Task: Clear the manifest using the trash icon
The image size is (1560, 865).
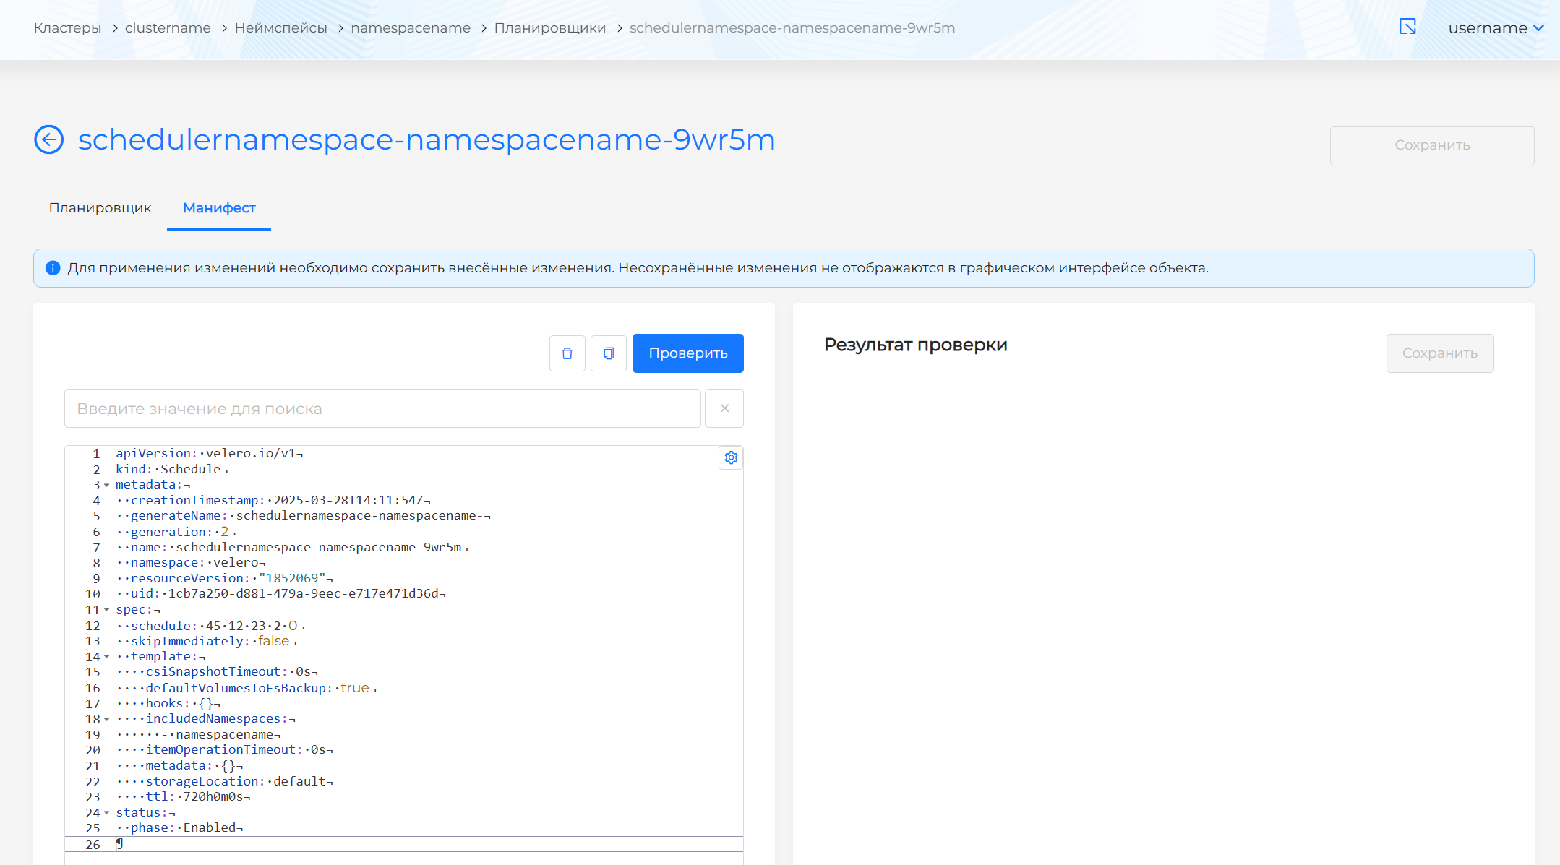Action: coord(567,353)
